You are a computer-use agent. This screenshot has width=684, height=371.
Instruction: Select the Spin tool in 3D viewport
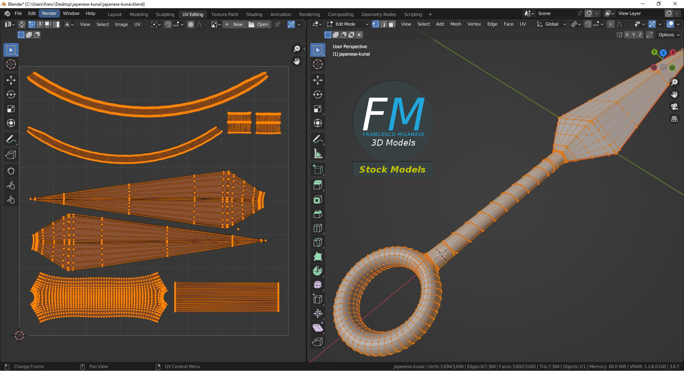(317, 271)
